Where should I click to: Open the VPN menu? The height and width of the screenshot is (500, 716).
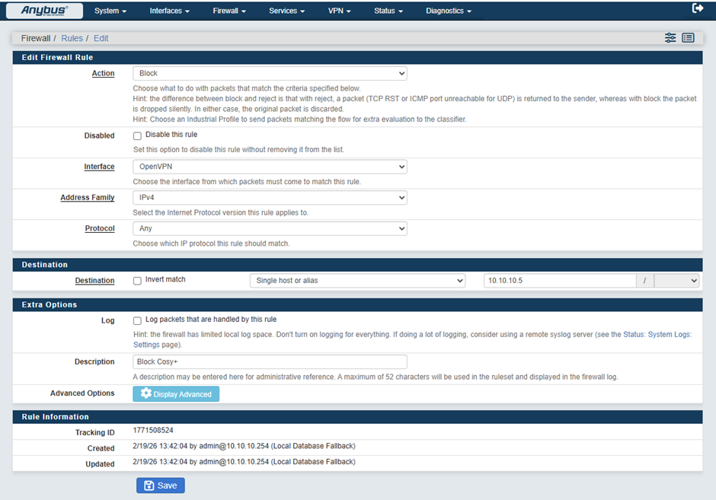coord(339,11)
